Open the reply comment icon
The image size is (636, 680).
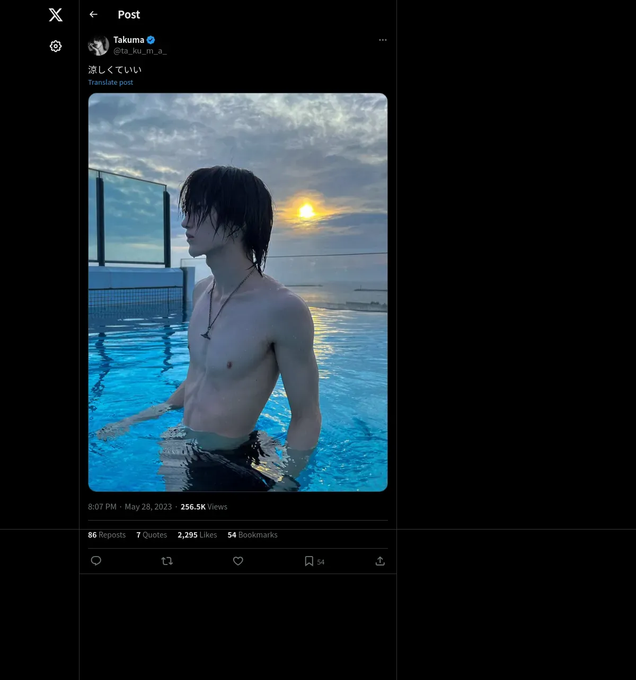(96, 561)
